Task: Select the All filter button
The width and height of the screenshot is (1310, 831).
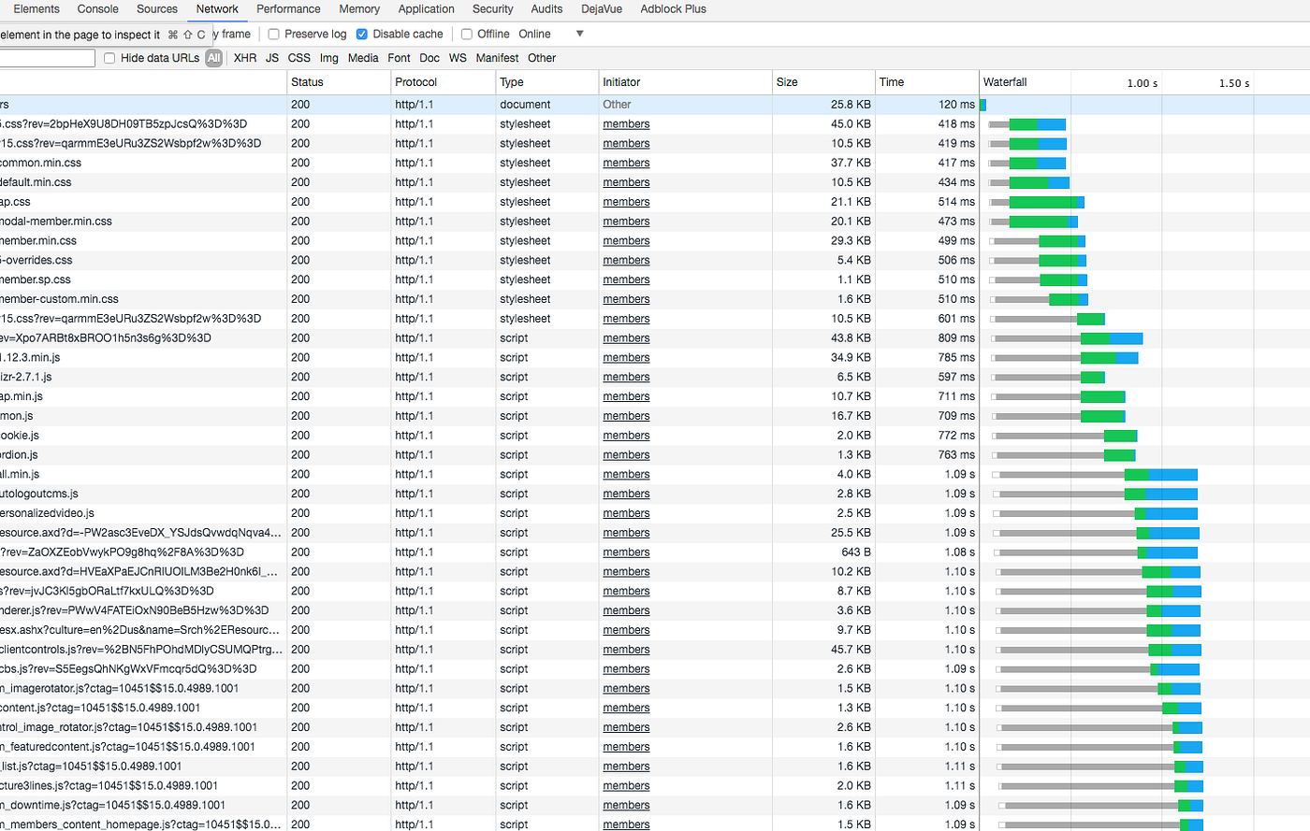Action: tap(214, 58)
